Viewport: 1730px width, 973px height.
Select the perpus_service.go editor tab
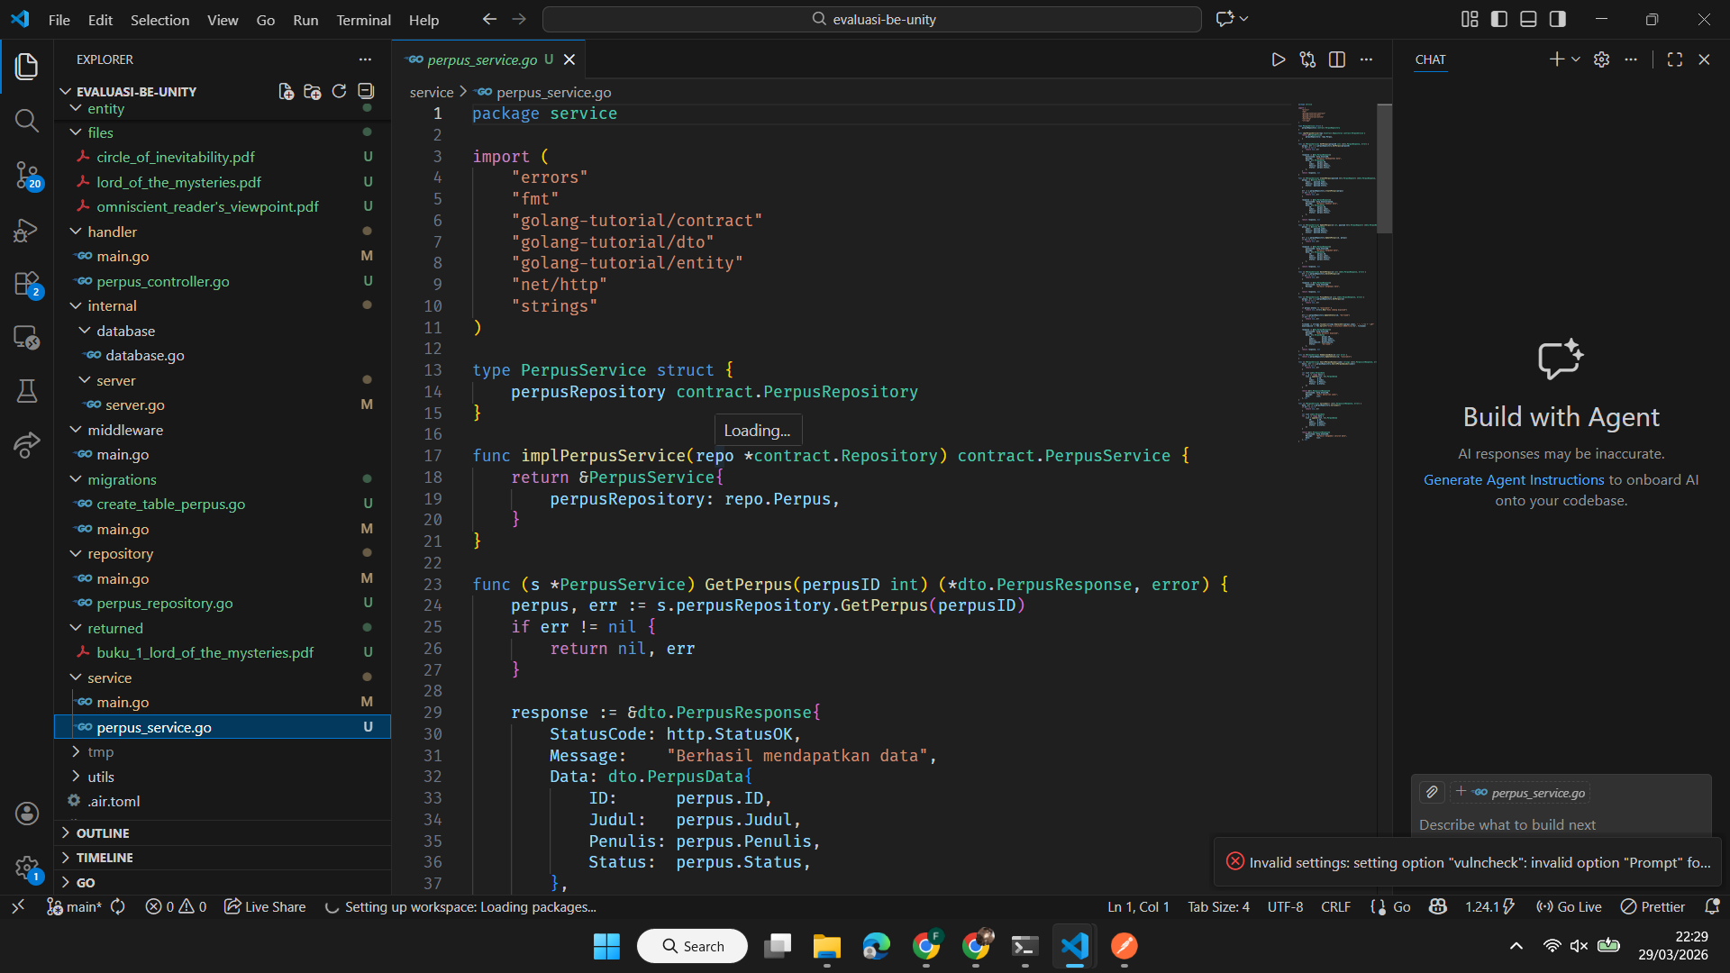[x=482, y=59]
